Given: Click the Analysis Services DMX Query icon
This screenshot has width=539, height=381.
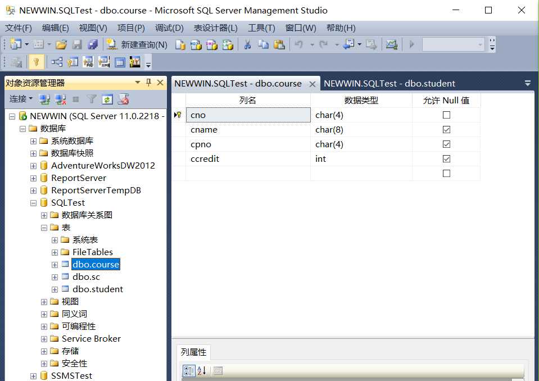Looking at the screenshot, I should tap(212, 44).
